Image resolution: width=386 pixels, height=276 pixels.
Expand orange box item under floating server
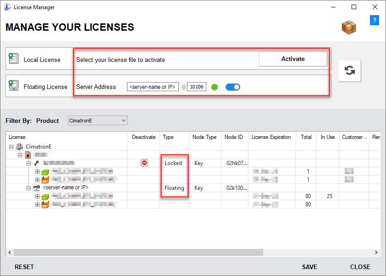[x=37, y=204]
